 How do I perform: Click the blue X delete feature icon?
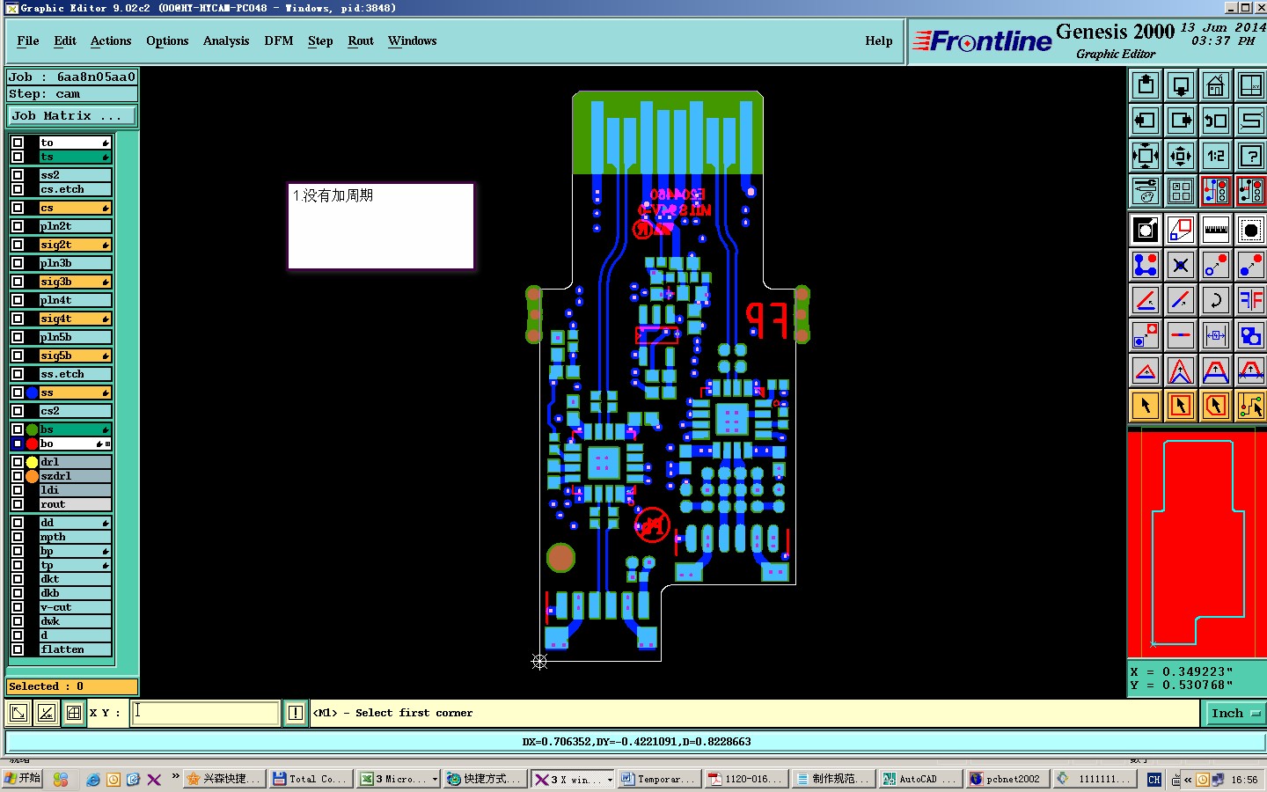pos(1181,265)
